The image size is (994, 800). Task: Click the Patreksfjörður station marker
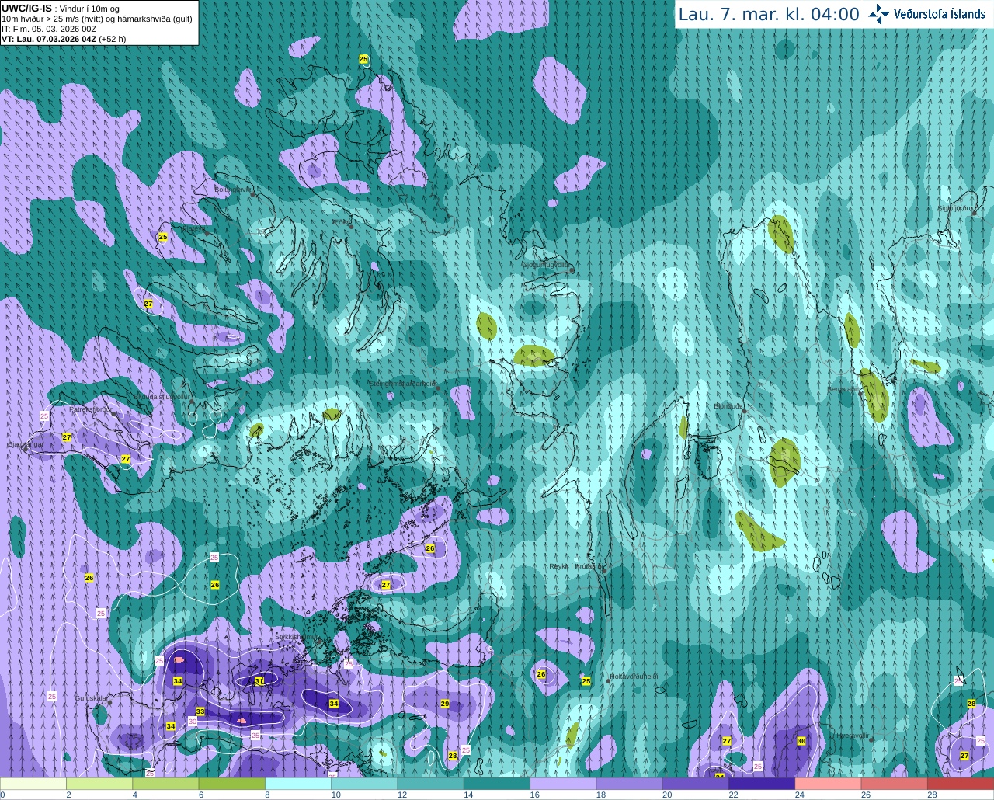(x=114, y=414)
